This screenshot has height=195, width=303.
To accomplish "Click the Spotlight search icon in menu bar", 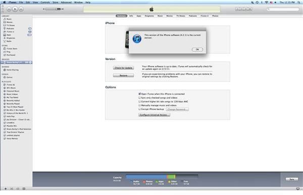I will click(x=299, y=3).
